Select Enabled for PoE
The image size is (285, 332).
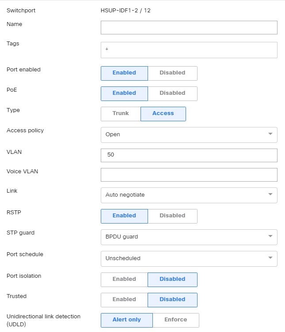pos(124,93)
